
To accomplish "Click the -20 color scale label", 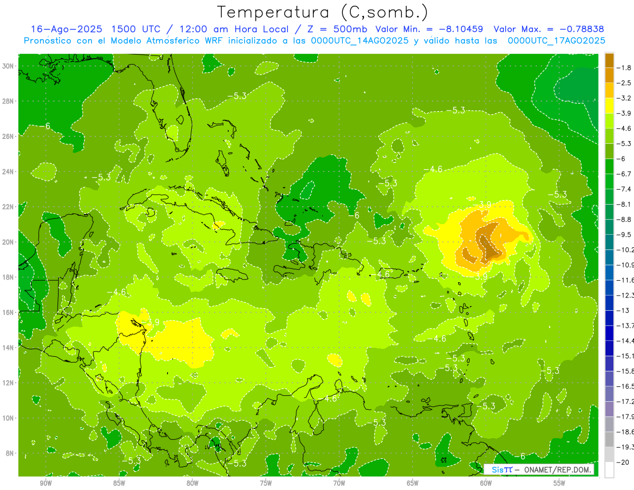I will pyautogui.click(x=623, y=463).
